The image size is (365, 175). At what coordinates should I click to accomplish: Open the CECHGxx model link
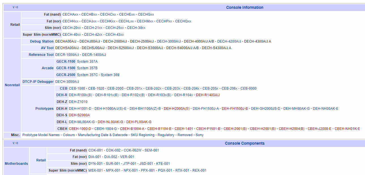tap(146, 14)
